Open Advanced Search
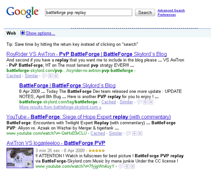The width and height of the screenshot is (211, 172). pos(171,10)
